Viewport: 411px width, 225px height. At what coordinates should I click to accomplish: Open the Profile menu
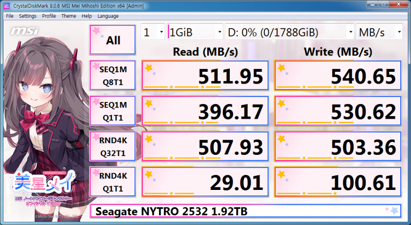point(49,16)
